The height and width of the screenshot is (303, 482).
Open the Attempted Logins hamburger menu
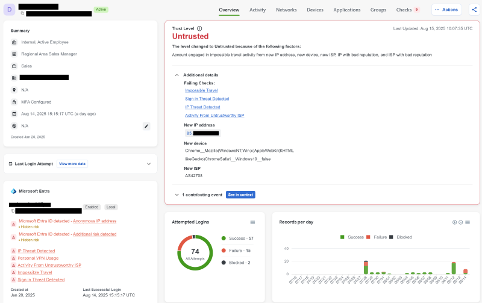pos(252,222)
